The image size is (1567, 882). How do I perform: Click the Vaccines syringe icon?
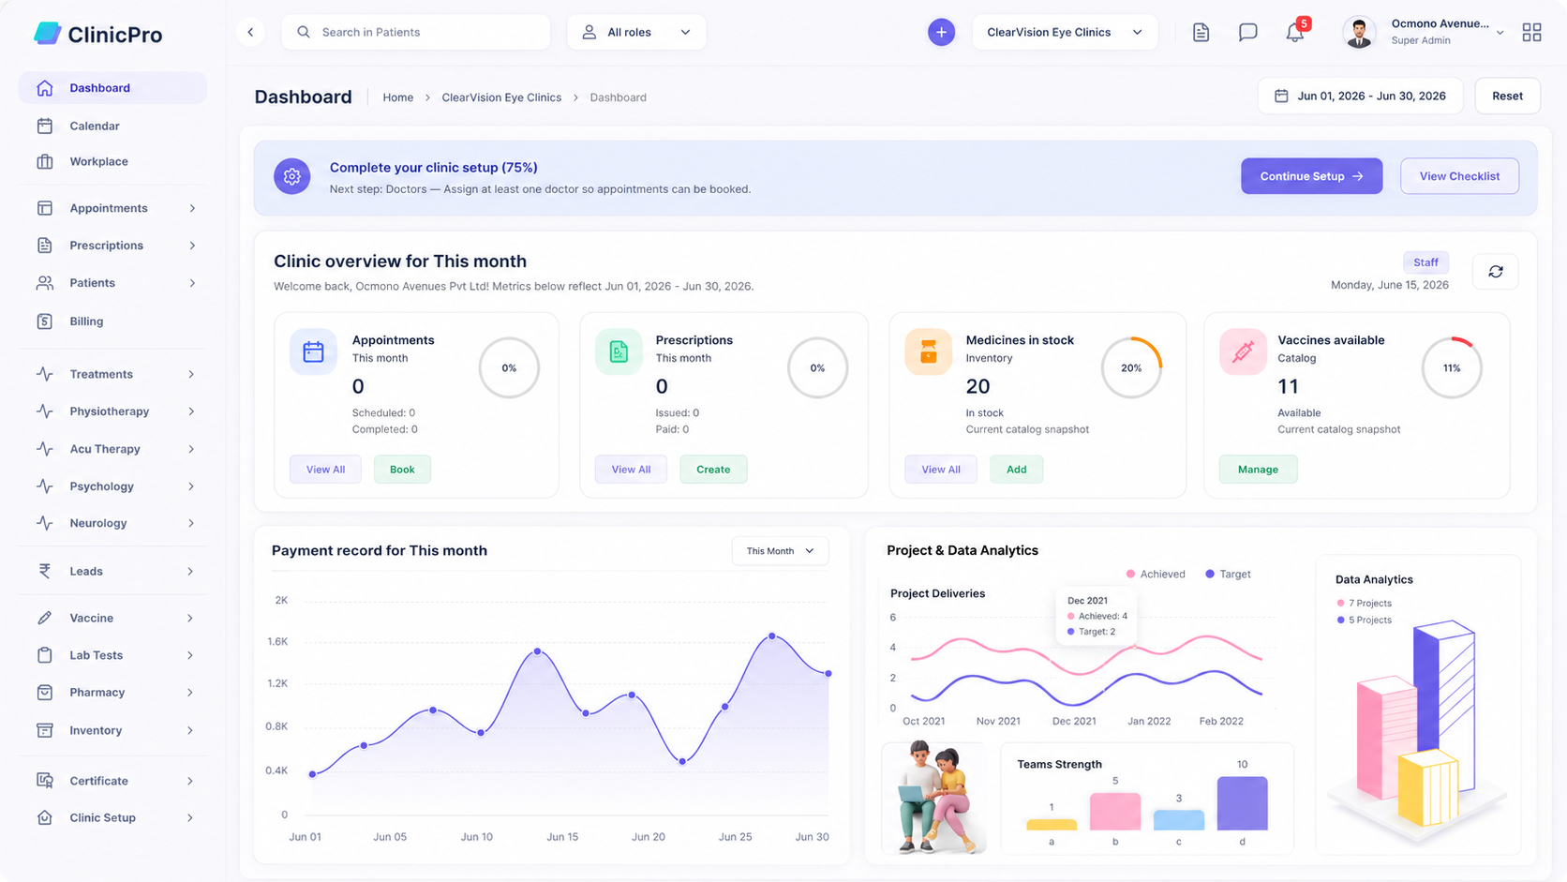1243,351
